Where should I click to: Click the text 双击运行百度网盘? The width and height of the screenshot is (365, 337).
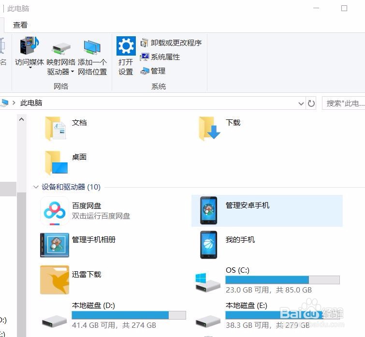[x=101, y=216]
